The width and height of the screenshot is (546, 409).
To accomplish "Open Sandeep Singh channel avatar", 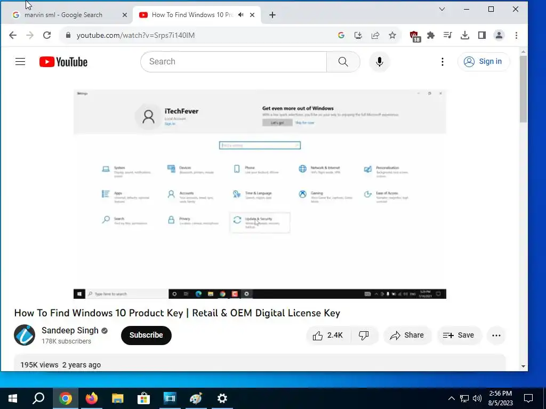I will pos(25,335).
